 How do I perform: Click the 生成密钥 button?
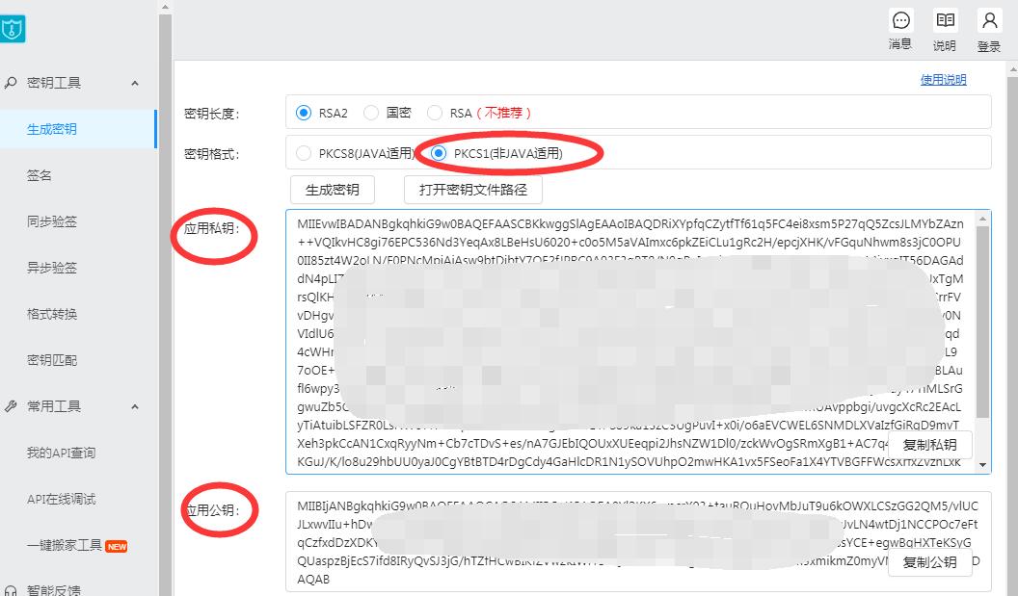(x=332, y=190)
